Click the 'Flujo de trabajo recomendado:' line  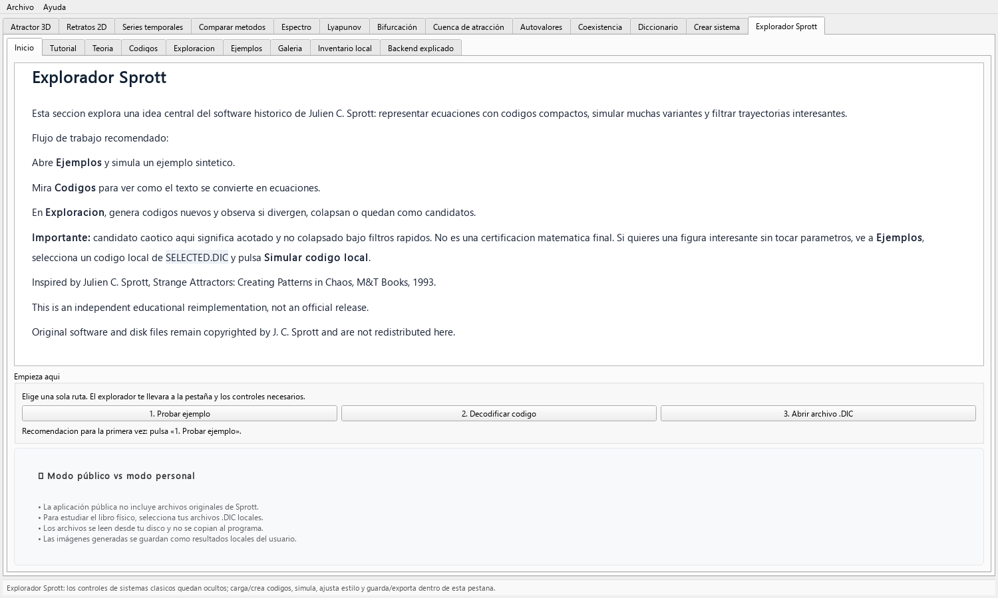(x=100, y=138)
